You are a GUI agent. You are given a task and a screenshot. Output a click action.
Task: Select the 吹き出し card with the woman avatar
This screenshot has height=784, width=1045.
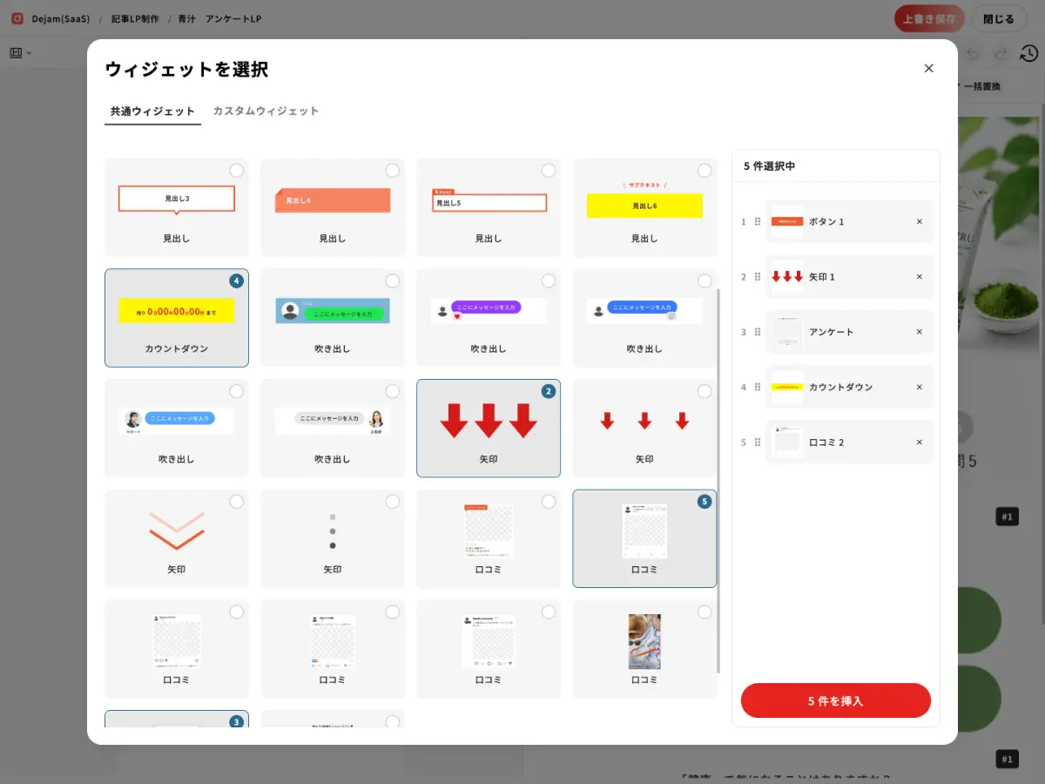click(333, 428)
